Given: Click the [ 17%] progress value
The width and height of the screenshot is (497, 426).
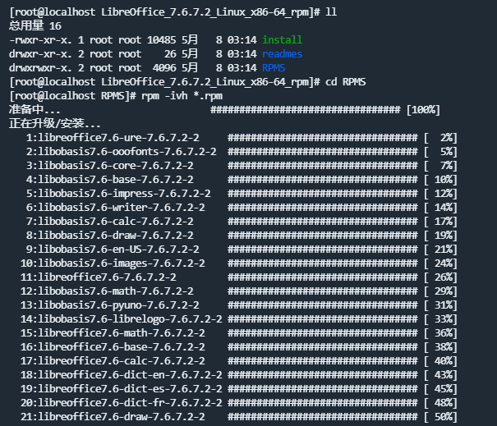Looking at the screenshot, I should (x=440, y=221).
